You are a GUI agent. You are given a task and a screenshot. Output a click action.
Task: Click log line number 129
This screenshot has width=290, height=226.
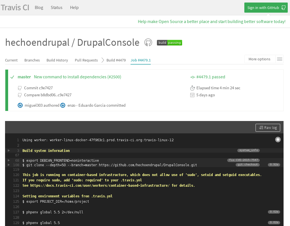pyautogui.click(x=16, y=223)
